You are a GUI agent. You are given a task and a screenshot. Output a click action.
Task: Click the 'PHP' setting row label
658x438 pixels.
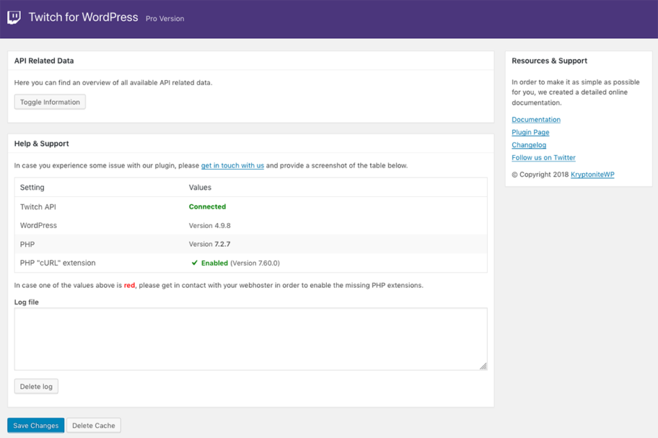point(27,244)
